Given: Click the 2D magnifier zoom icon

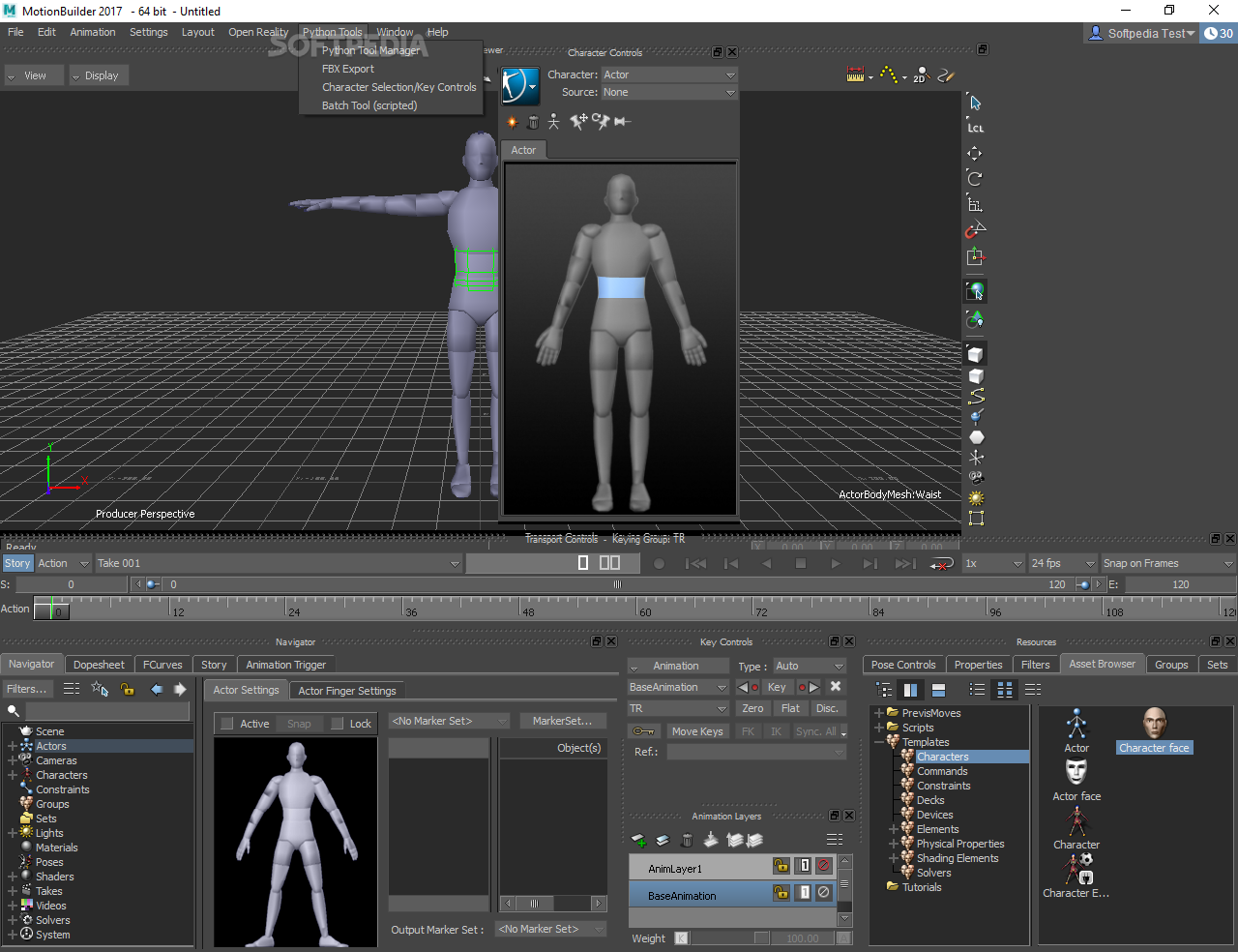Looking at the screenshot, I should tap(920, 74).
